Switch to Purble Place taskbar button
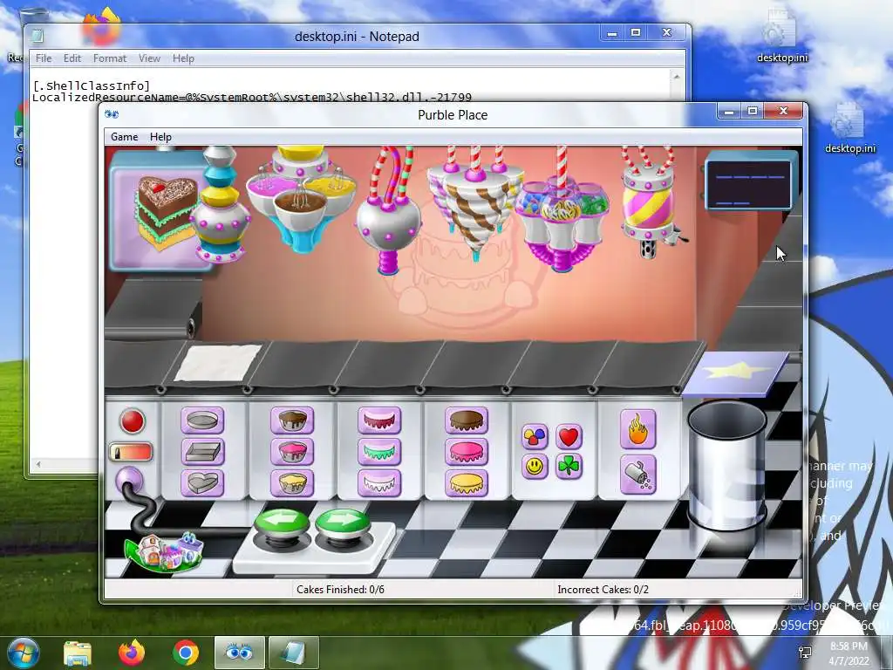 pos(240,653)
